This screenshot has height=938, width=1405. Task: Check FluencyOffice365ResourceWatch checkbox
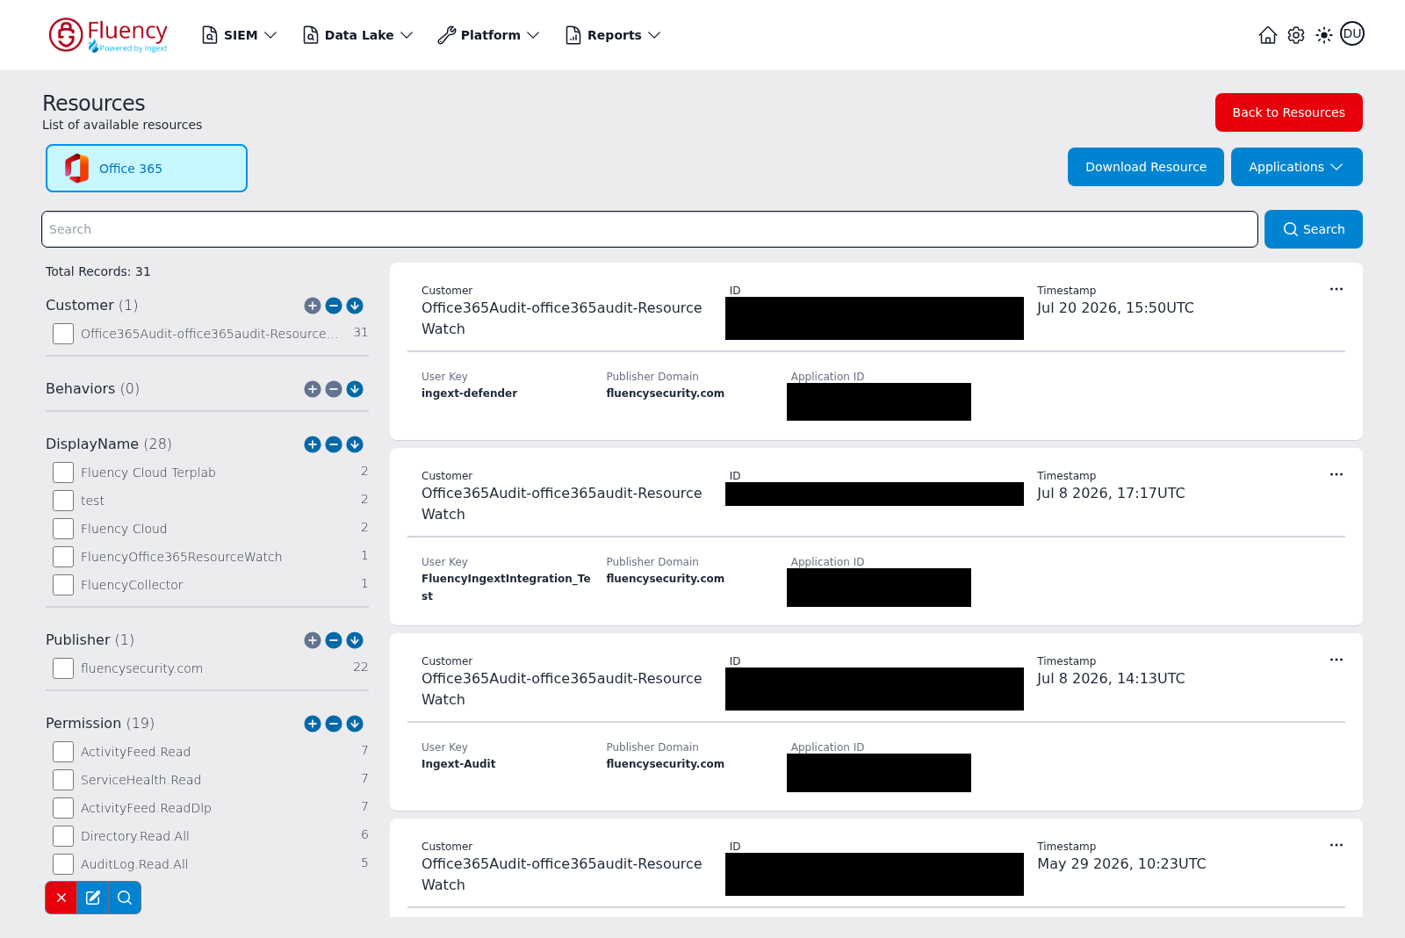point(63,557)
